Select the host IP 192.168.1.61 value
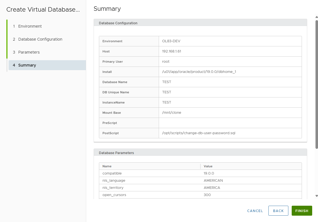The image size is (318, 222). [172, 51]
